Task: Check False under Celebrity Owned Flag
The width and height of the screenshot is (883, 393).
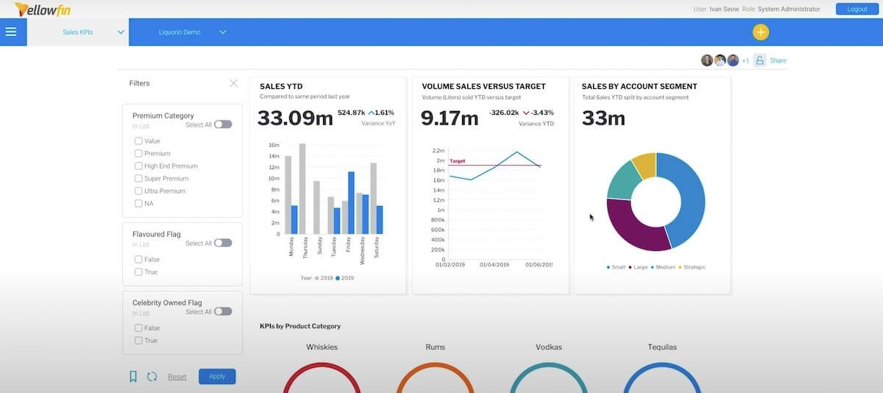Action: pyautogui.click(x=138, y=327)
